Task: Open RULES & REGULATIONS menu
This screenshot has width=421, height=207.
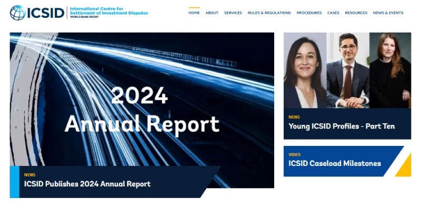Action: 269,13
